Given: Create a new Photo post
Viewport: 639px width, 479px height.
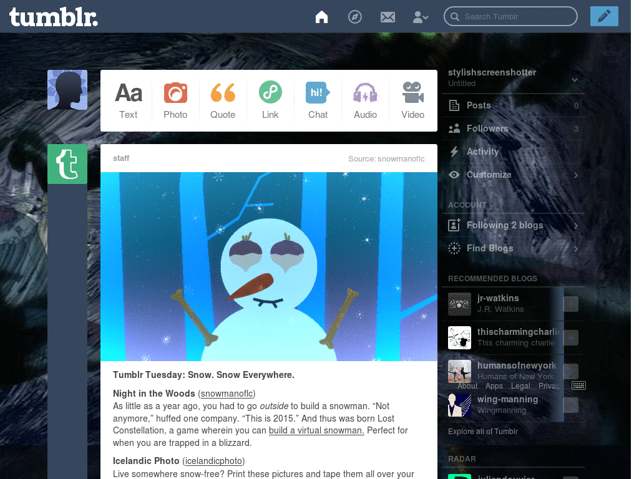Looking at the screenshot, I should coord(175,100).
